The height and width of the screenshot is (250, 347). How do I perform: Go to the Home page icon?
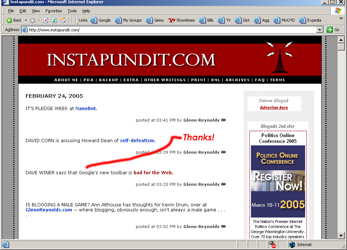point(64,20)
